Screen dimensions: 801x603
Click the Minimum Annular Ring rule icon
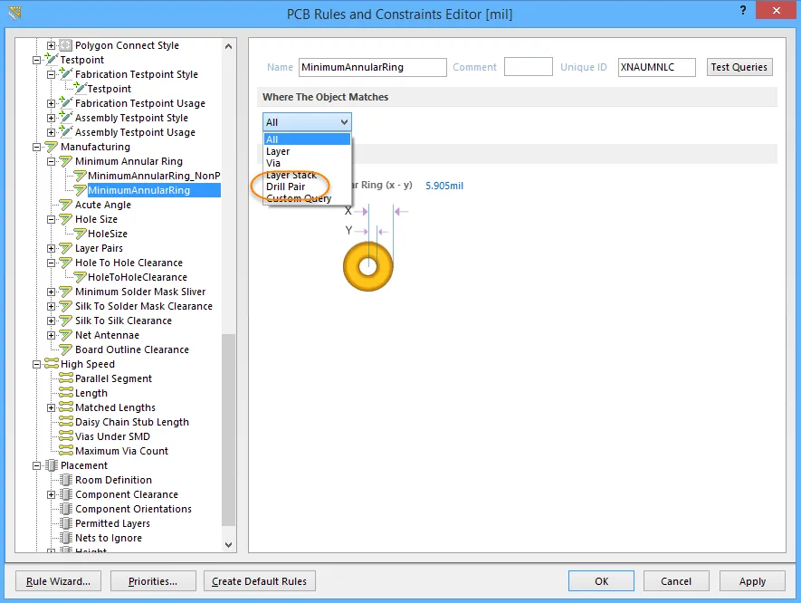pyautogui.click(x=65, y=161)
